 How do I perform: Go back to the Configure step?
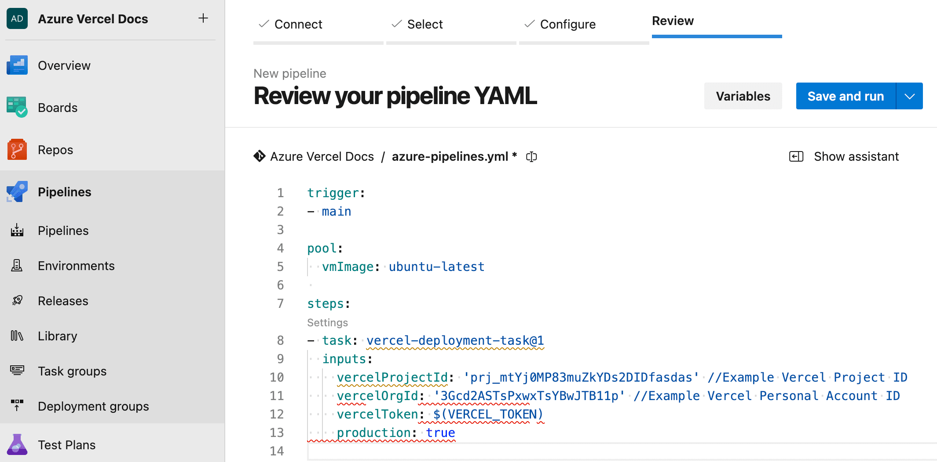568,24
